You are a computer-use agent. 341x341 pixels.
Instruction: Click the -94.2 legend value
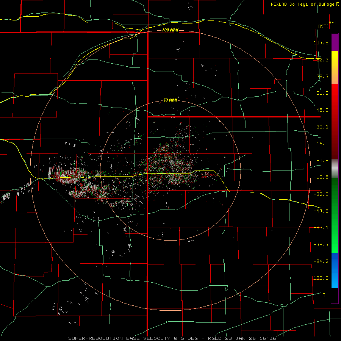(321, 261)
